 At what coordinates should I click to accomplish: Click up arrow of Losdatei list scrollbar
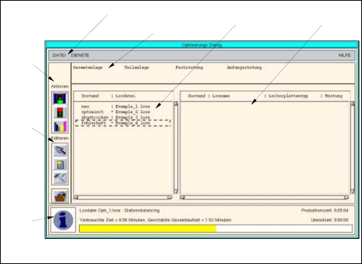tap(176, 103)
